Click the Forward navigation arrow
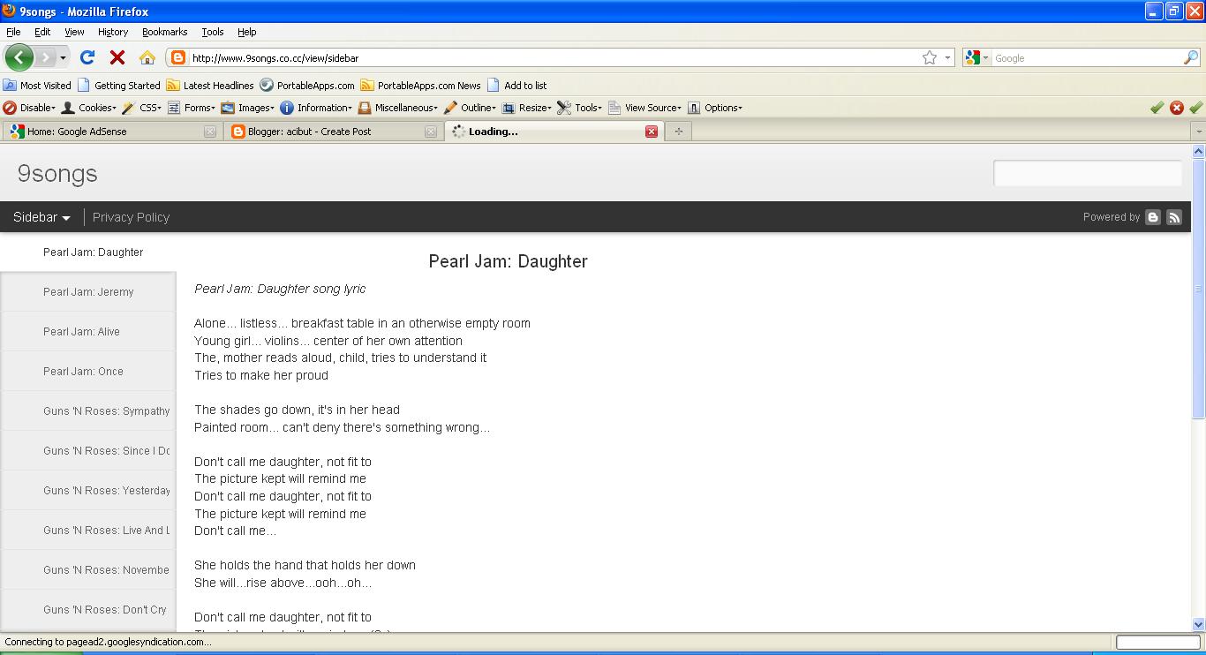This screenshot has width=1206, height=655. point(45,57)
